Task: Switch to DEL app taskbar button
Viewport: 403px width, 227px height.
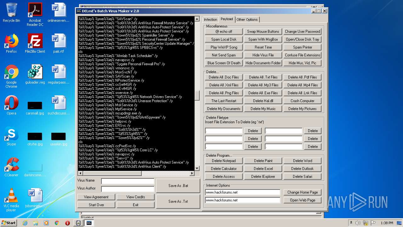Action: click(x=89, y=223)
